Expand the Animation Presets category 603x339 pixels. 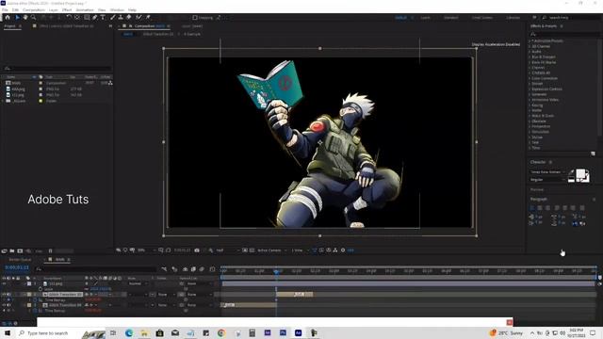click(530, 40)
